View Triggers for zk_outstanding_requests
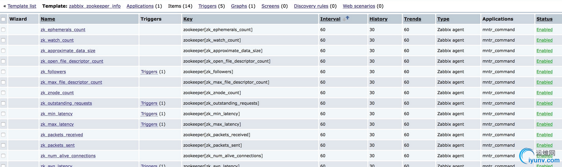The width and height of the screenshot is (562, 167). [x=149, y=103]
